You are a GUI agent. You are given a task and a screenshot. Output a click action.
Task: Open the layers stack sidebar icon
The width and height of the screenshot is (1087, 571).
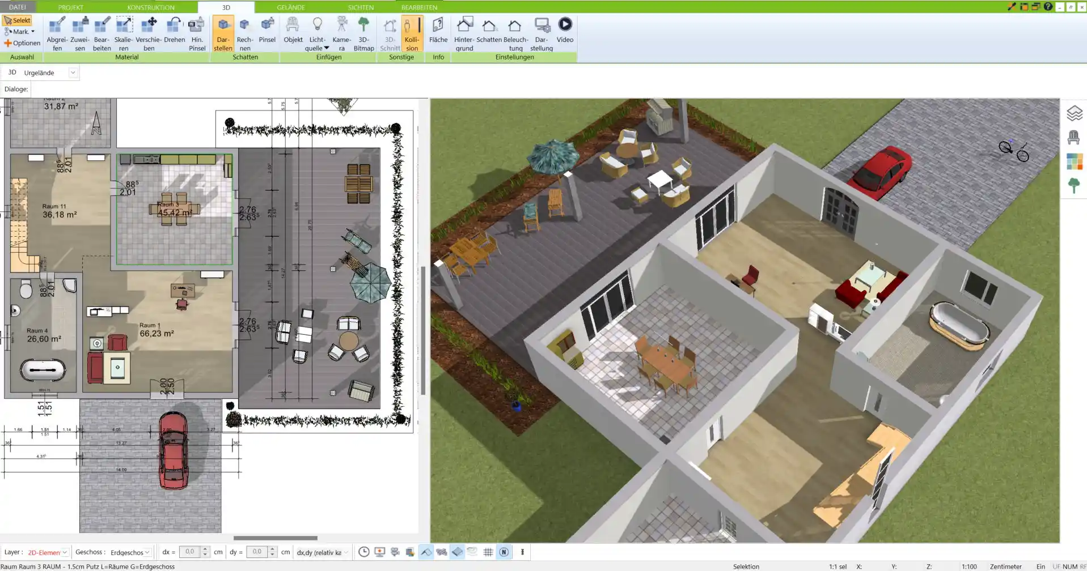click(x=1074, y=113)
